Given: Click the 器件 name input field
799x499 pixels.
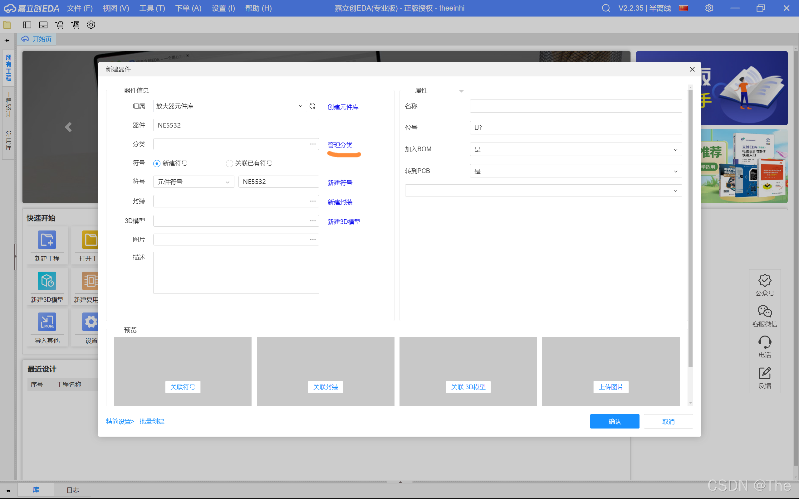Looking at the screenshot, I should click(236, 125).
